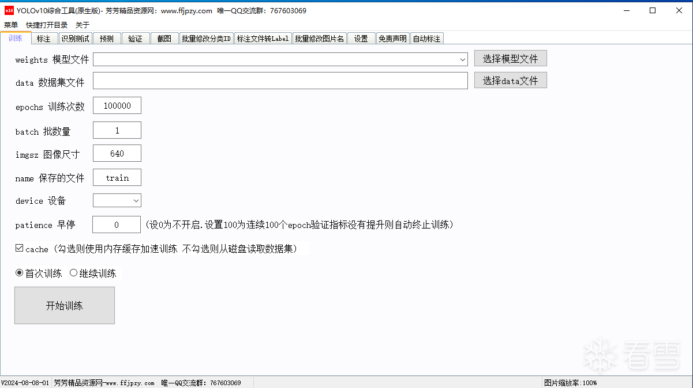Click the 选择data文件 button
Screen dimensions: 693x388
510,81
